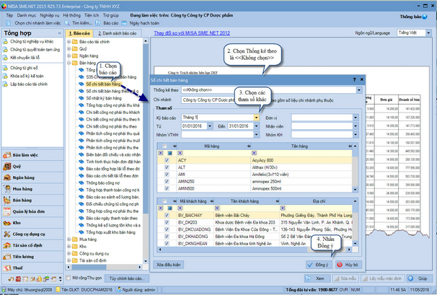437x295 pixels.
Task: Toggle checkbox for item ACY
Action: click(167, 160)
